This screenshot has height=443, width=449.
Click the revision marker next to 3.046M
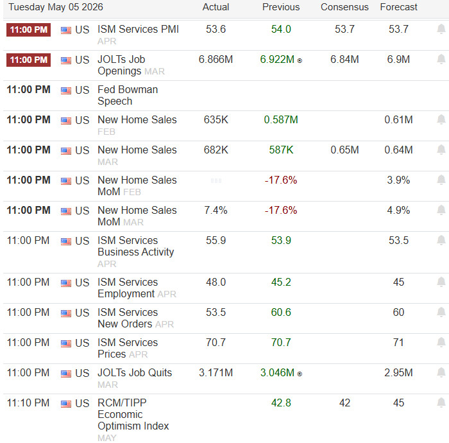tap(300, 374)
